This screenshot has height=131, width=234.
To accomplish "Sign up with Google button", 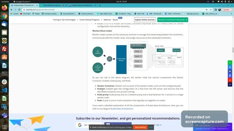I will pyautogui.click(x=89, y=125).
